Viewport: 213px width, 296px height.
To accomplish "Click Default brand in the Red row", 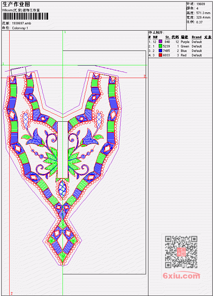I will [197, 55].
